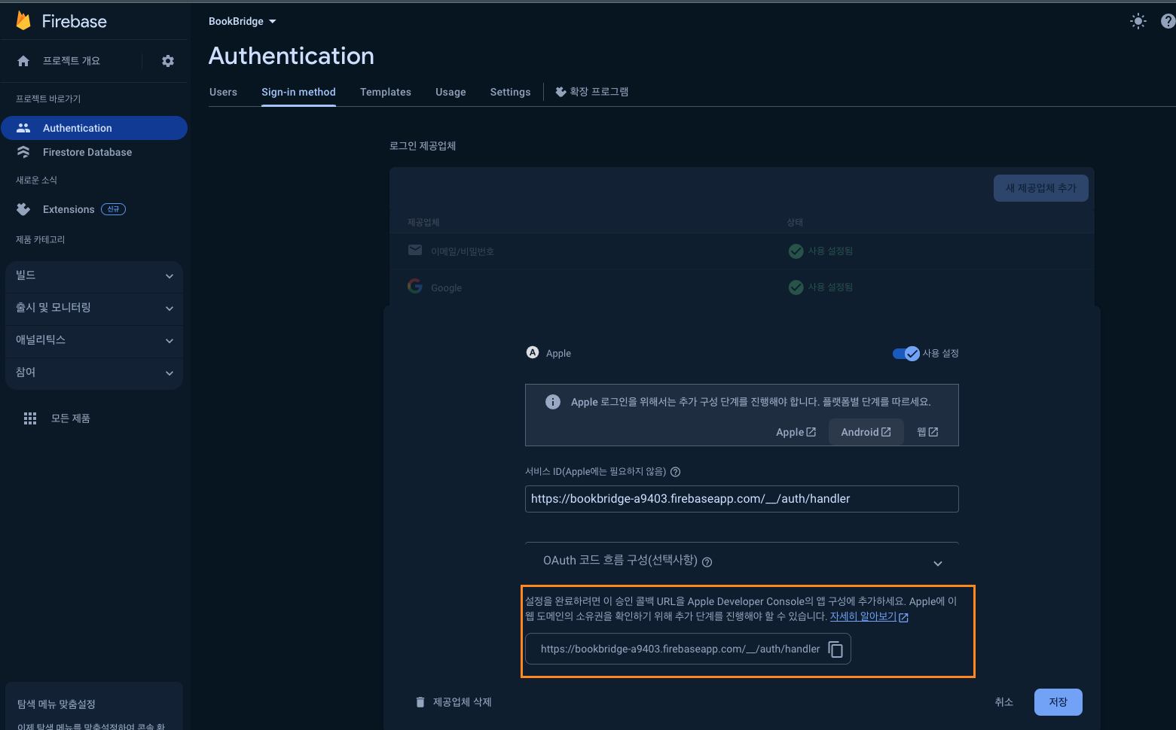Click 제공업체 삭제 delete provider button
This screenshot has width=1176, height=730.
pos(454,702)
